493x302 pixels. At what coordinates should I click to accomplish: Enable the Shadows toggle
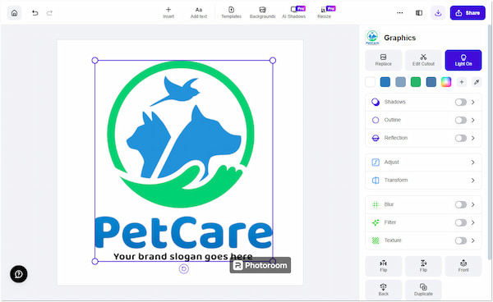[x=461, y=102]
